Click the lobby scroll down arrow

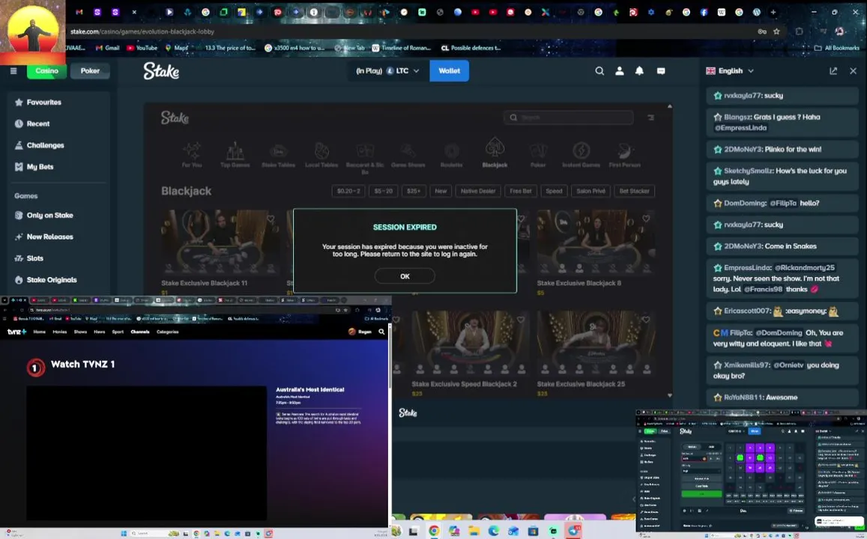[670, 395]
